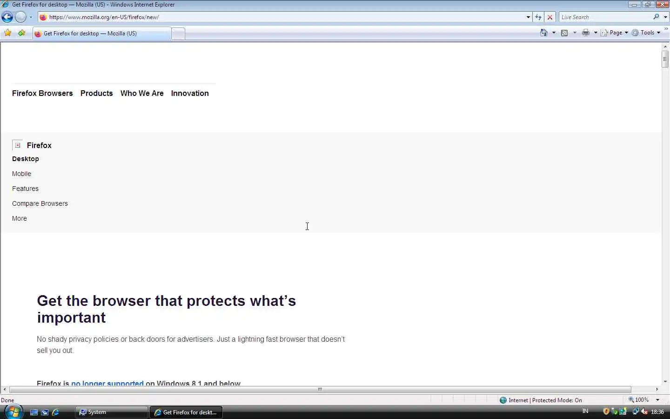This screenshot has height=419, width=670.
Task: Click the Switch between windows quick launch icon
Action: point(45,412)
